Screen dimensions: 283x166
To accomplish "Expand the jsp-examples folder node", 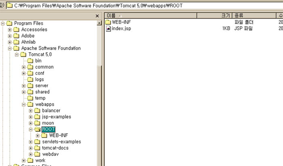I will pos(31,117).
